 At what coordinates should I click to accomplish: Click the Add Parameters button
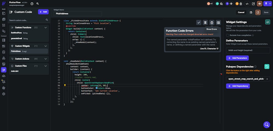[237, 58]
